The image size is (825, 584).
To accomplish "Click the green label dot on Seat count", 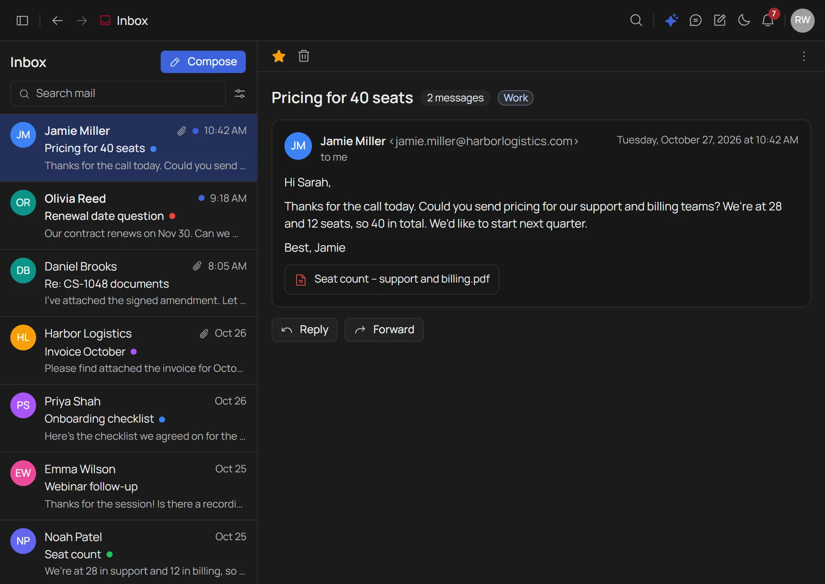I will (110, 554).
